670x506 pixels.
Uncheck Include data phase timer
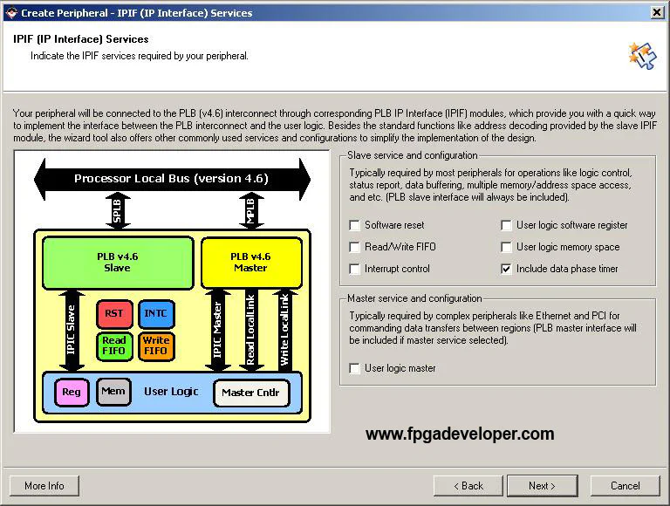506,269
